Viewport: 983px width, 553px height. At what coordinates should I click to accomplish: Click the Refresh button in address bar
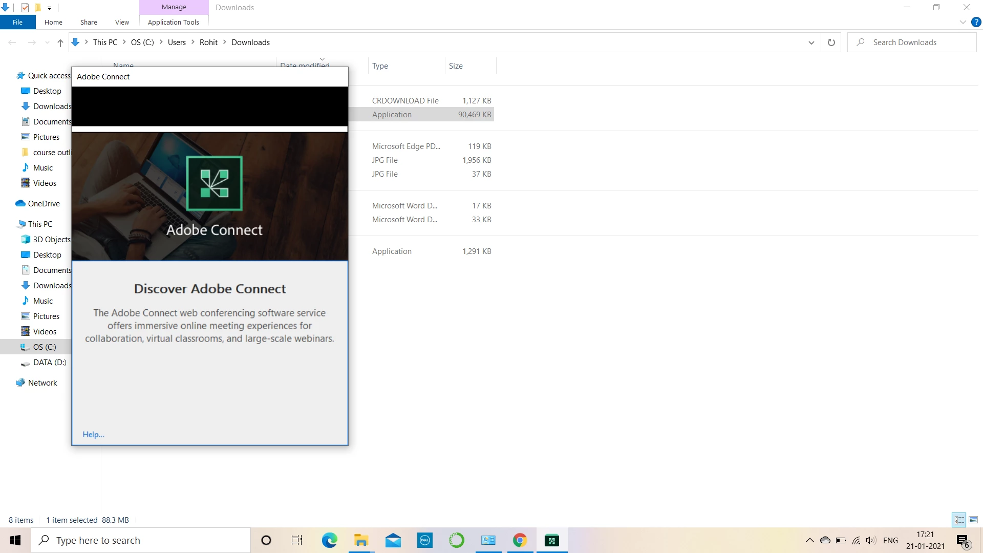pos(831,42)
